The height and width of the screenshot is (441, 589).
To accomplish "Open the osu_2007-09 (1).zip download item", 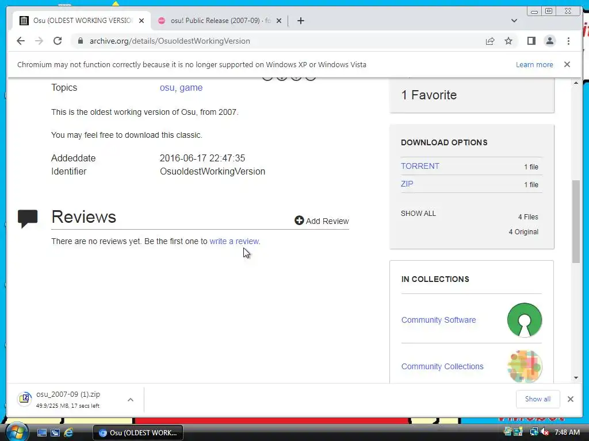I will (x=68, y=400).
